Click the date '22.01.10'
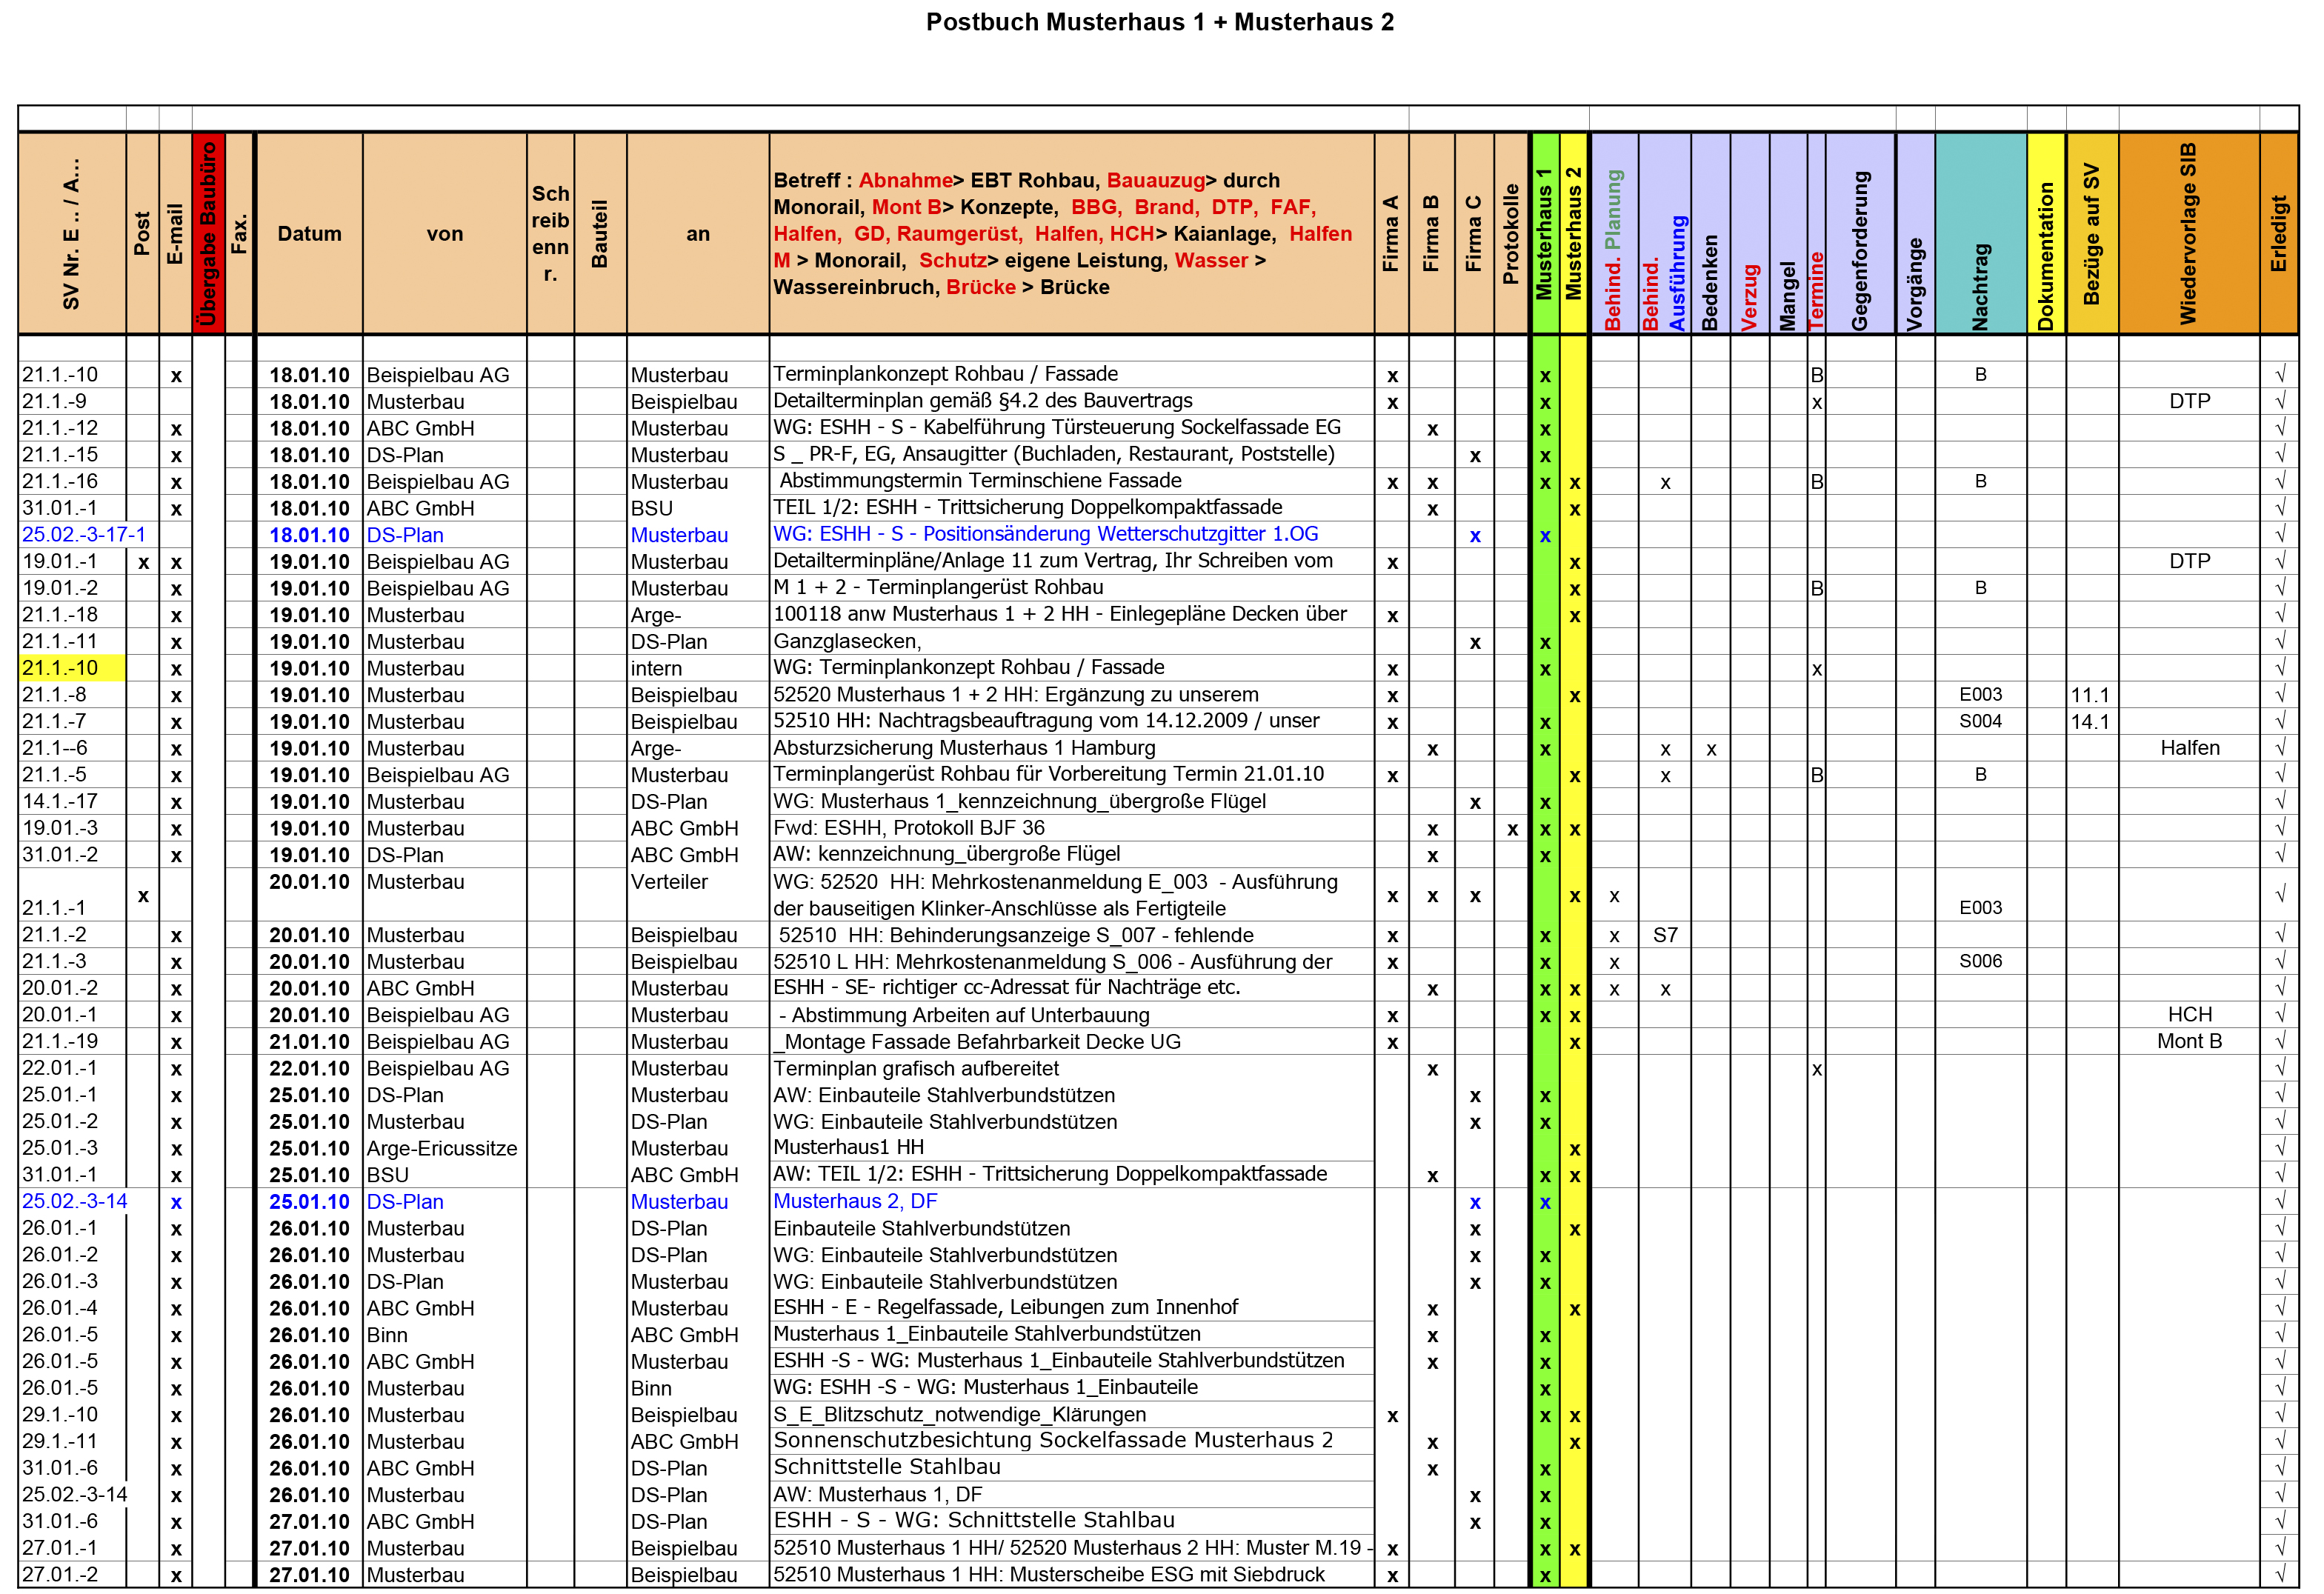The height and width of the screenshot is (1594, 2324). pyautogui.click(x=309, y=1068)
